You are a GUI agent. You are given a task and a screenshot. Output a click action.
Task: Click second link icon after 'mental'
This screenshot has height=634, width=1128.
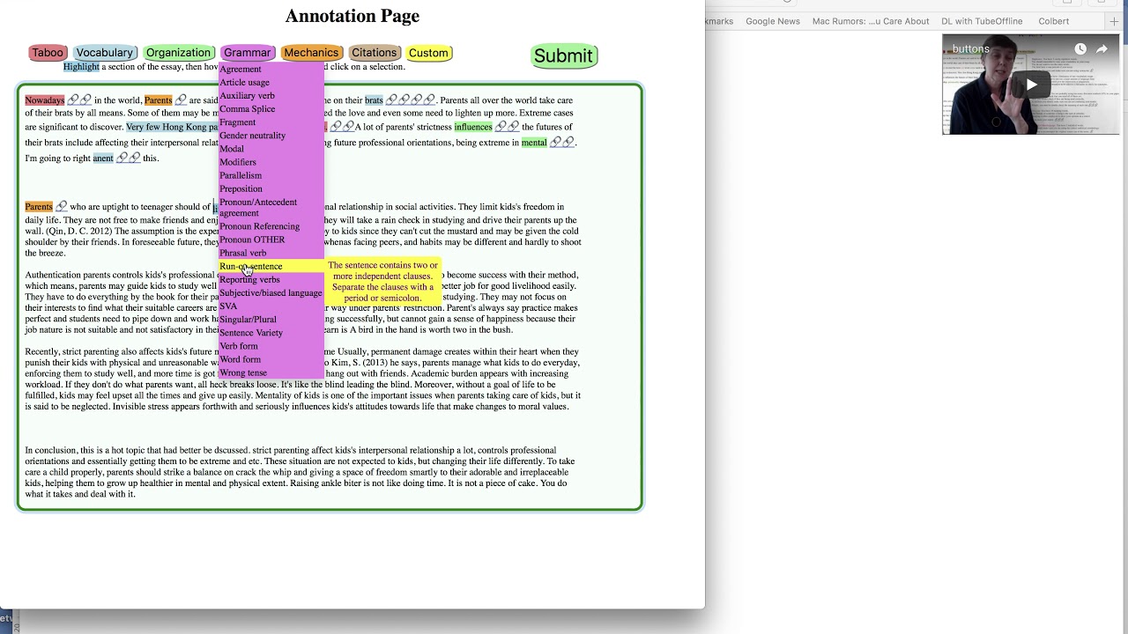pos(568,142)
